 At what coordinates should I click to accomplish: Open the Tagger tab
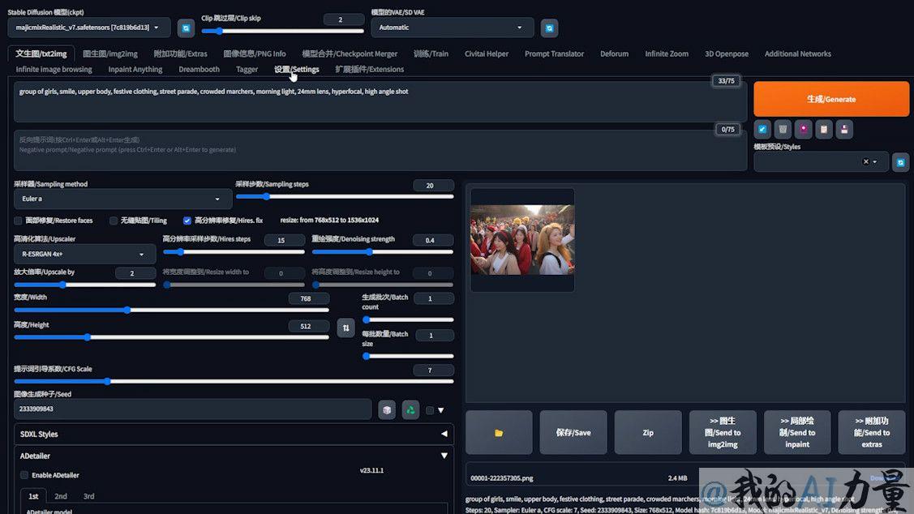pos(247,70)
